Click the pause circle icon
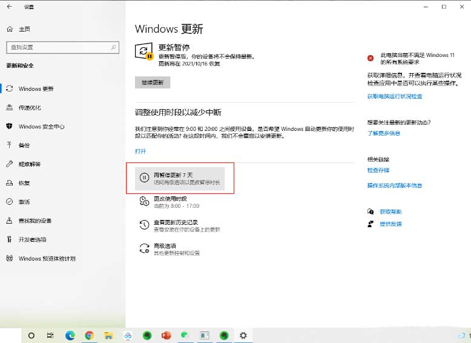 [145, 178]
